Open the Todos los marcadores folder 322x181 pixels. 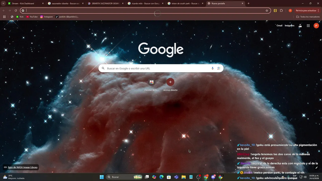pyautogui.click(x=308, y=17)
